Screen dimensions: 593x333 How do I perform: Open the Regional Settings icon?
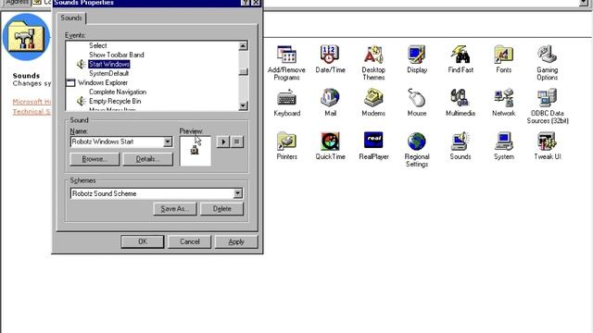point(417,142)
